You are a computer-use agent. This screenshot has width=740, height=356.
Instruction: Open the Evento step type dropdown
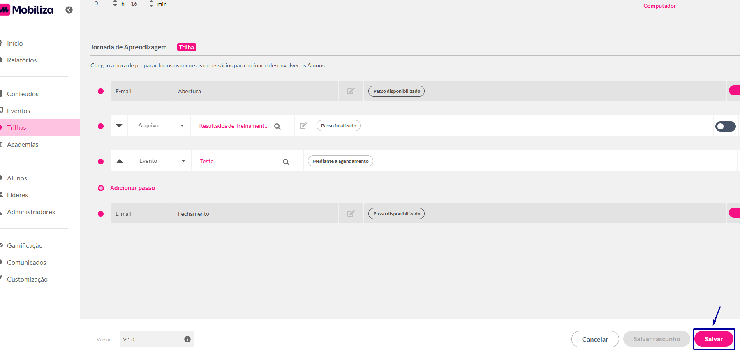pyautogui.click(x=161, y=161)
